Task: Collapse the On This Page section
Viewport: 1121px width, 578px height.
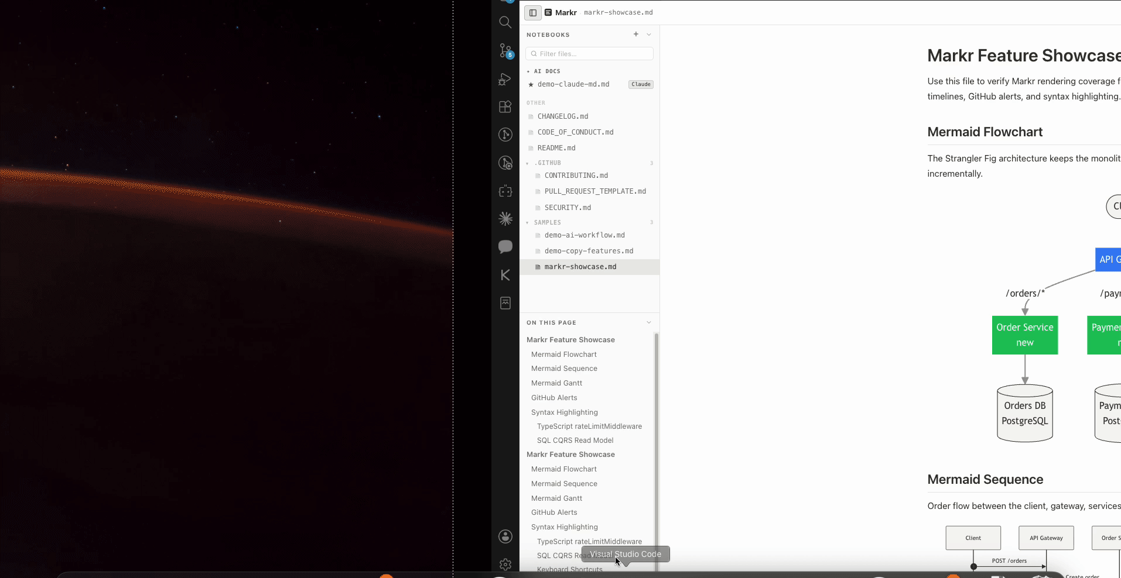Action: tap(649, 322)
